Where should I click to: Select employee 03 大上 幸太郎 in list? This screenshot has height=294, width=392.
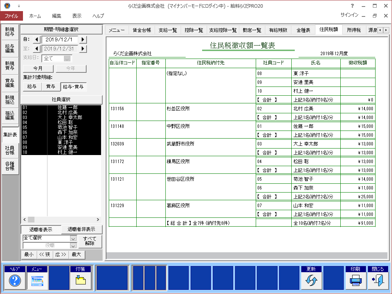(61, 117)
